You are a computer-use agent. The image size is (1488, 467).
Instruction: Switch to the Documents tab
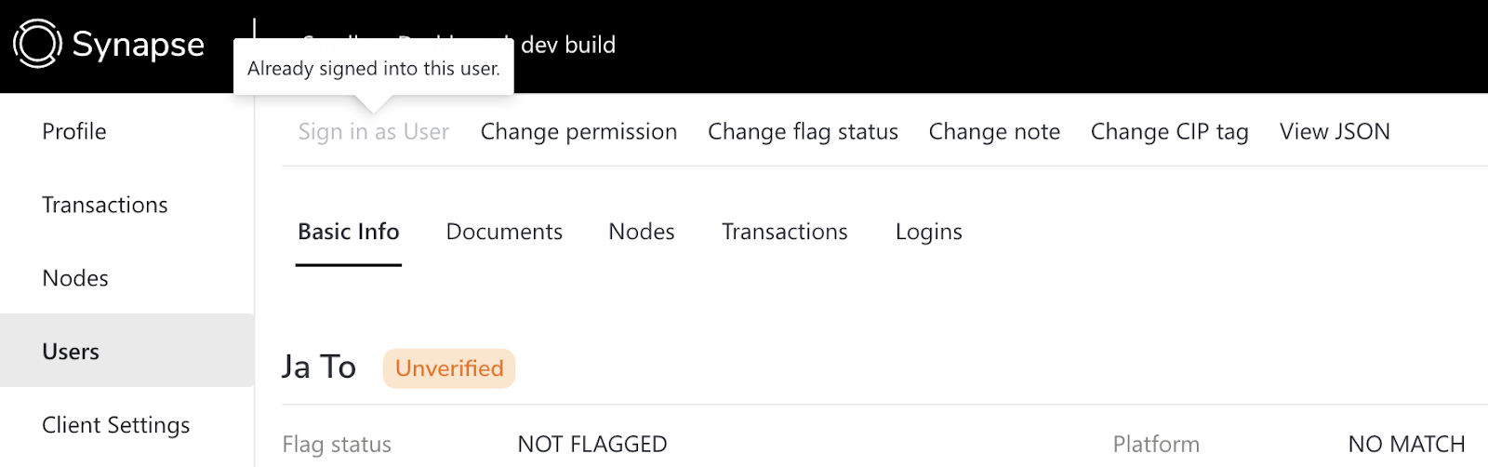pos(504,232)
